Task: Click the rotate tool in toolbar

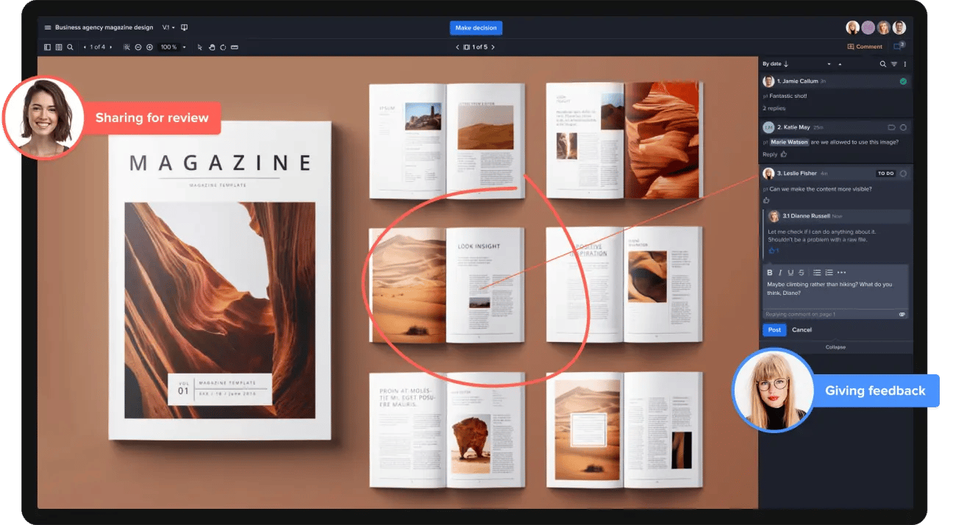Action: 223,47
